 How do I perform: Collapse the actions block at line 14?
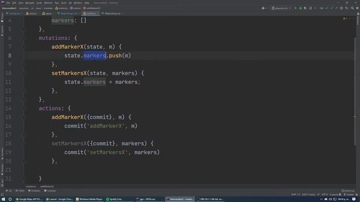(x=24, y=108)
